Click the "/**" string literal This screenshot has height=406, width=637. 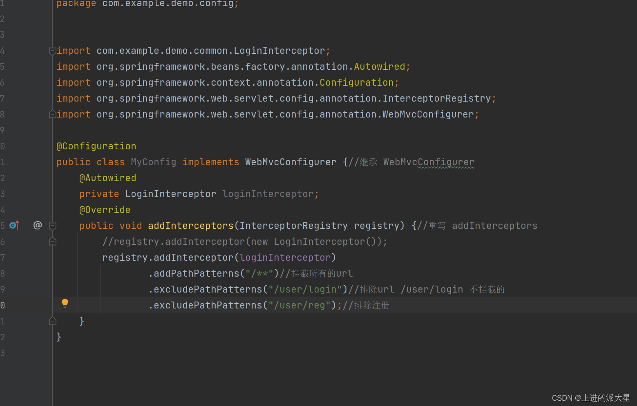coord(259,273)
